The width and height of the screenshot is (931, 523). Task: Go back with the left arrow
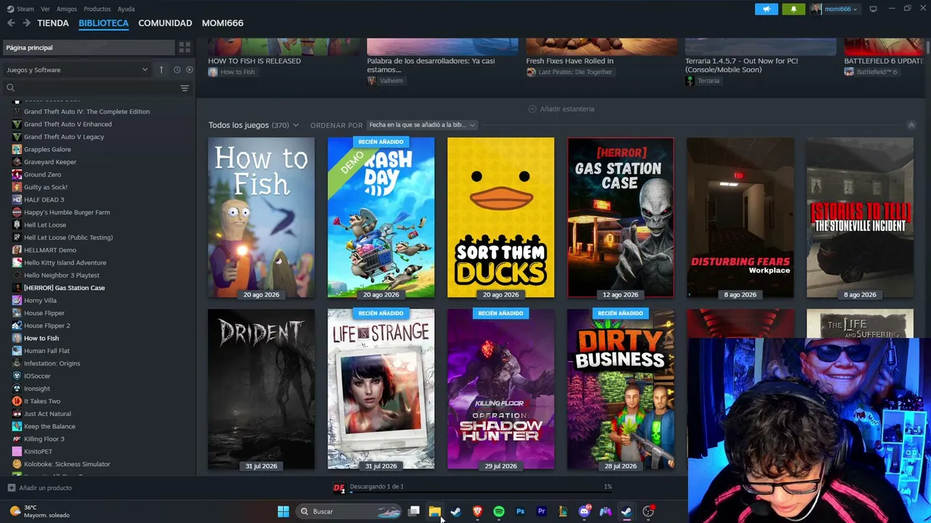click(x=11, y=23)
